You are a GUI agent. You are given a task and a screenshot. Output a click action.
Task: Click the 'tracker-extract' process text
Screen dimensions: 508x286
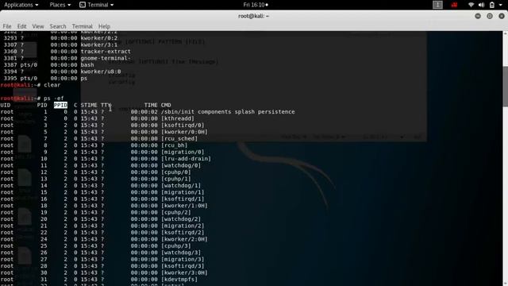(x=106, y=52)
